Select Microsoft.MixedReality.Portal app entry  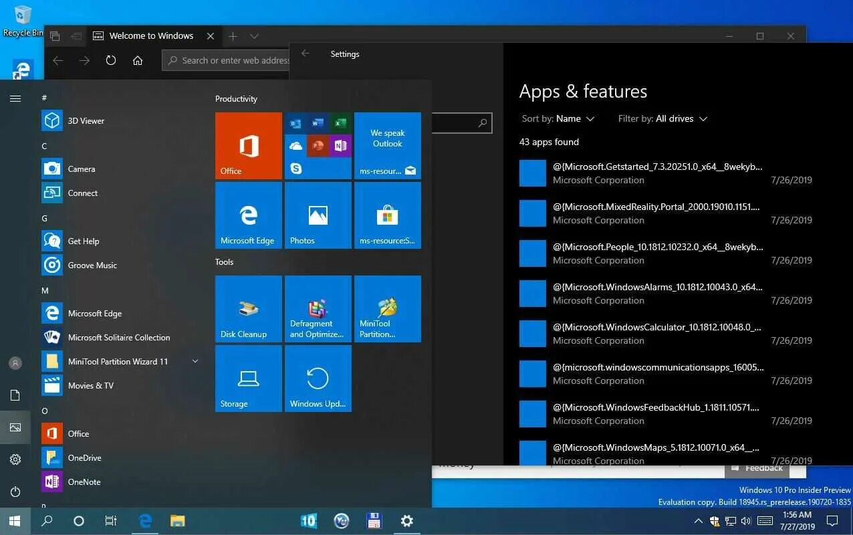(666, 213)
